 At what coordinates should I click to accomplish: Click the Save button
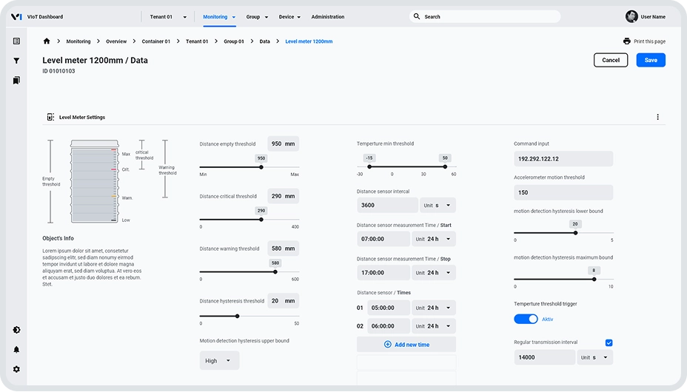coord(651,60)
